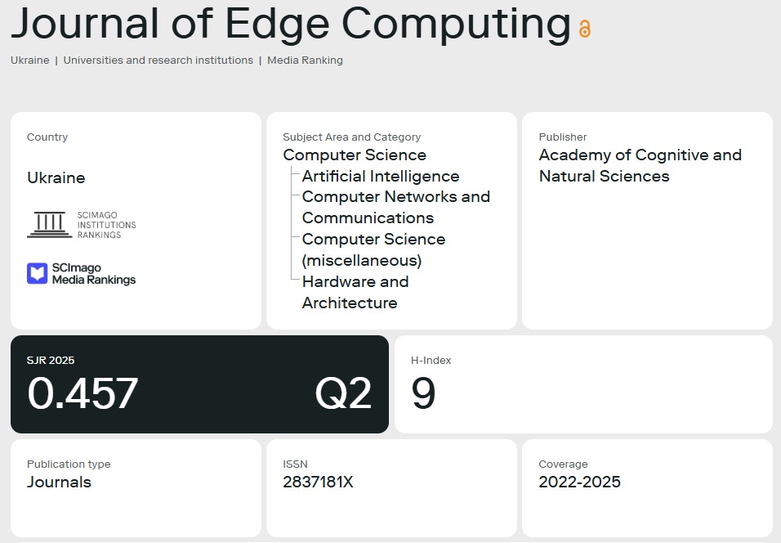Click the Ukraine breadcrumb link
Screen dimensions: 781x543
pyautogui.click(x=29, y=61)
